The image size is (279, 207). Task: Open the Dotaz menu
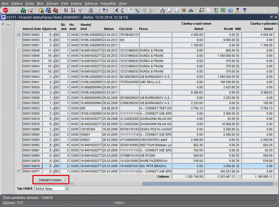point(30,3)
